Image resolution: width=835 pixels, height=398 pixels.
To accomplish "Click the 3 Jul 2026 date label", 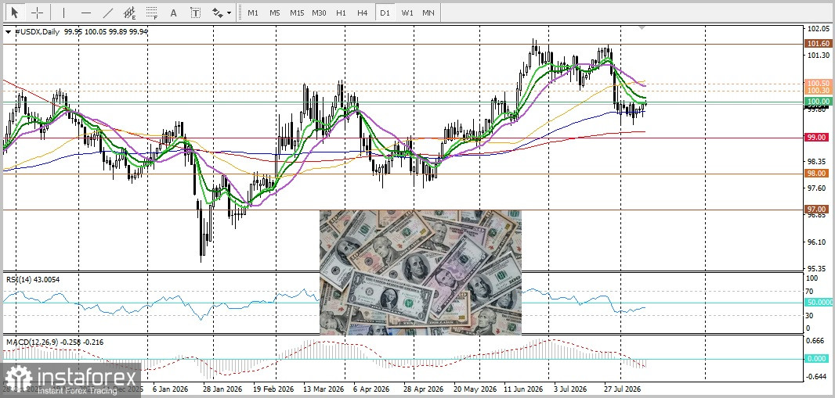I will tap(571, 389).
